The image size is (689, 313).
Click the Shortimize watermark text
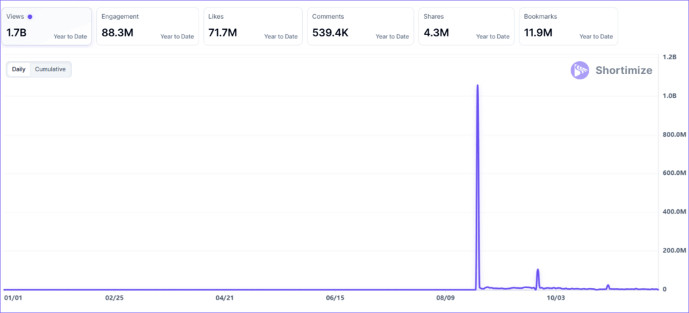623,70
